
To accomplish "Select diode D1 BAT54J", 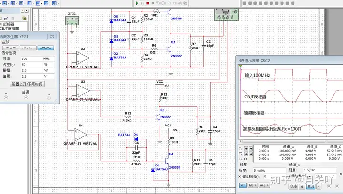I will tap(153, 170).
